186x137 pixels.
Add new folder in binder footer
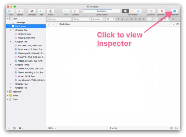point(14,128)
